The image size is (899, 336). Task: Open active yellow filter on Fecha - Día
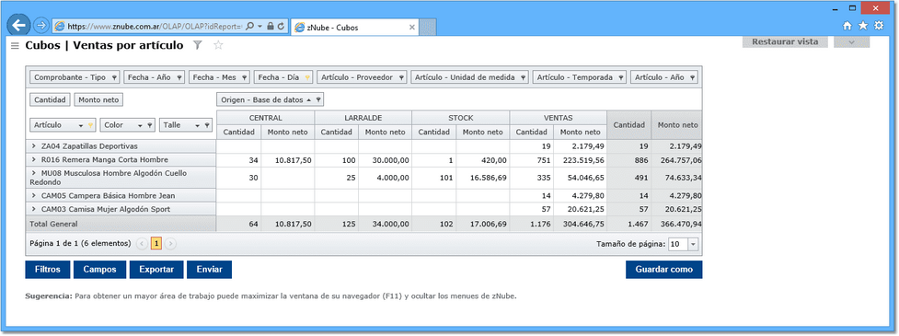(307, 77)
